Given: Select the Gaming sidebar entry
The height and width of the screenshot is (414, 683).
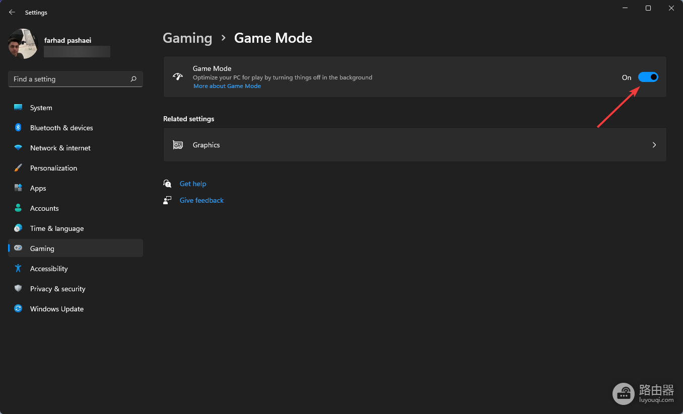Looking at the screenshot, I should [x=76, y=248].
